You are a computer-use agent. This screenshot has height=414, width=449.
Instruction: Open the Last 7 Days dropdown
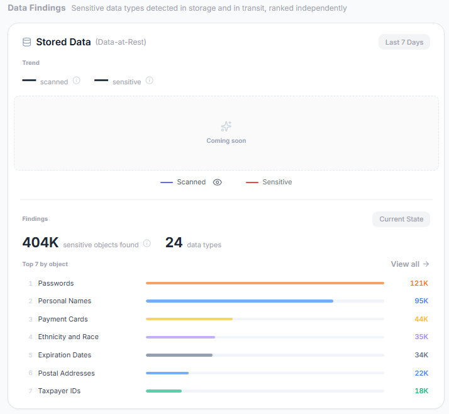(x=404, y=42)
